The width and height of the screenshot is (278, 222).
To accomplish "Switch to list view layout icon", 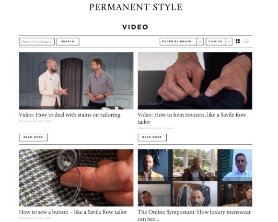I will (246, 41).
